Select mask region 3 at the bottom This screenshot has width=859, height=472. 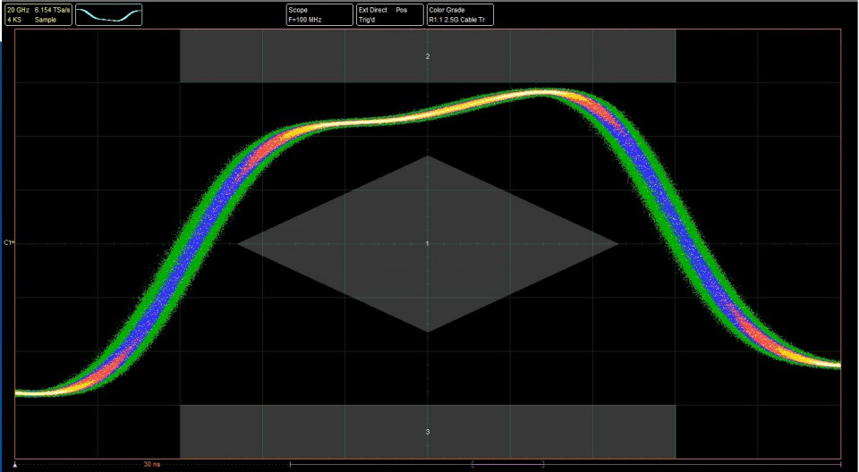pos(428,432)
